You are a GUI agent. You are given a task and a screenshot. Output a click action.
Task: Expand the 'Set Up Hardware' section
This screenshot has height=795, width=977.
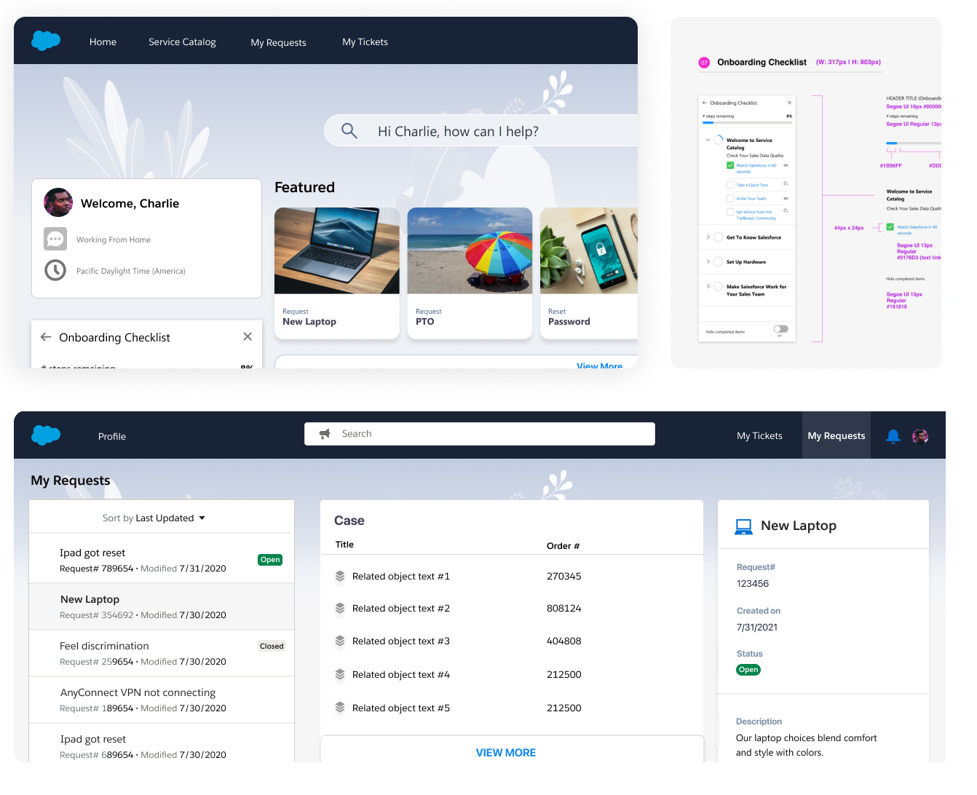click(x=708, y=261)
